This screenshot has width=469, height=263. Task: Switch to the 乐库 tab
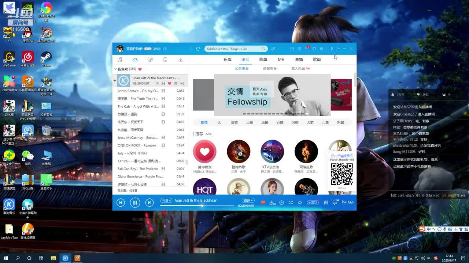coord(228,60)
